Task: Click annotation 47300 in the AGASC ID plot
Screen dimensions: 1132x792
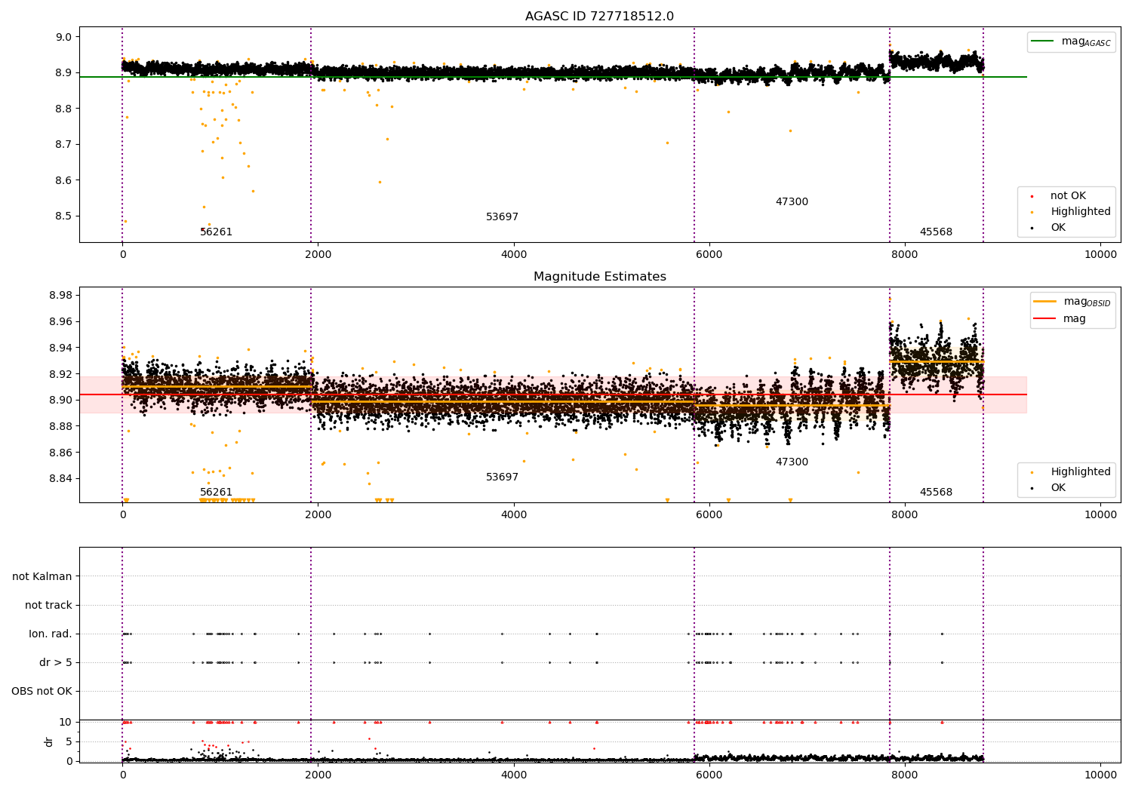Action: (x=792, y=202)
